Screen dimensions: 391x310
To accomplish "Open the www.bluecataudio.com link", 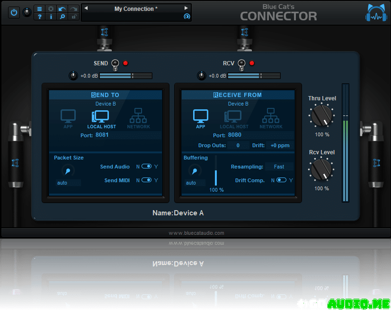I will (x=196, y=233).
